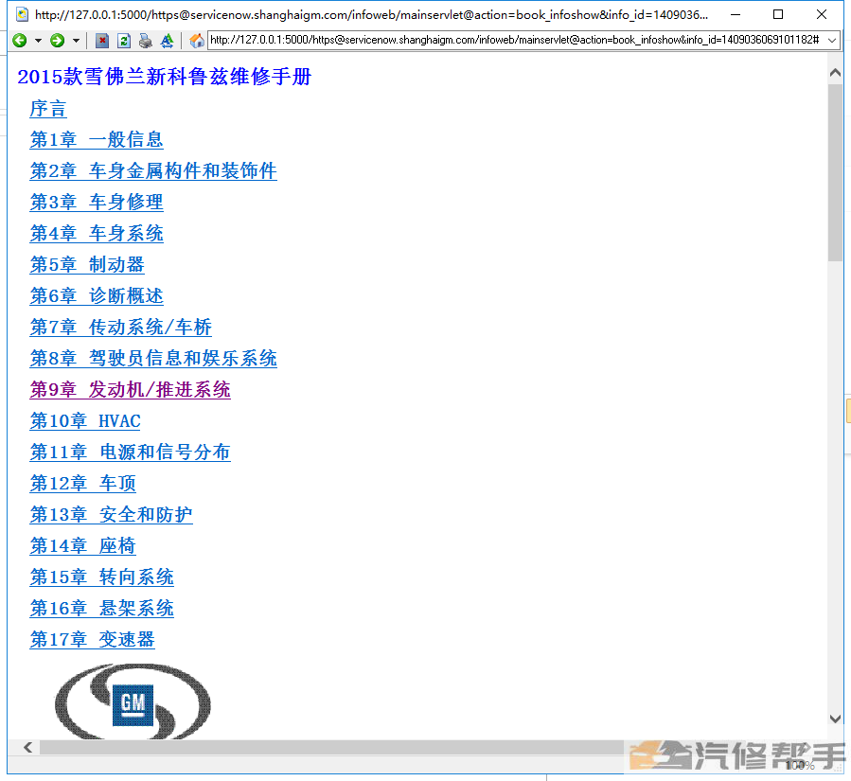Open 第1章 一般信息 chapter
851x781 pixels.
[97, 140]
